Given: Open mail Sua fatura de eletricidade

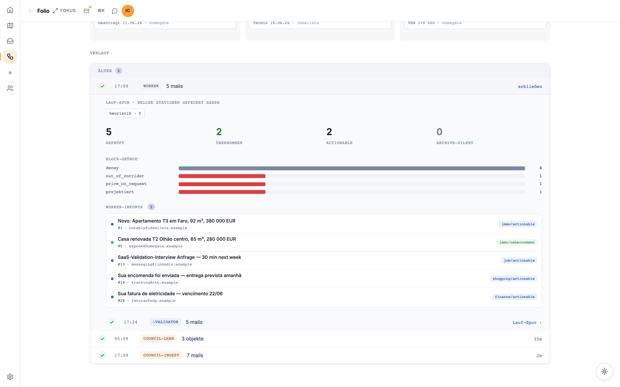Looking at the screenshot, I should (x=324, y=297).
